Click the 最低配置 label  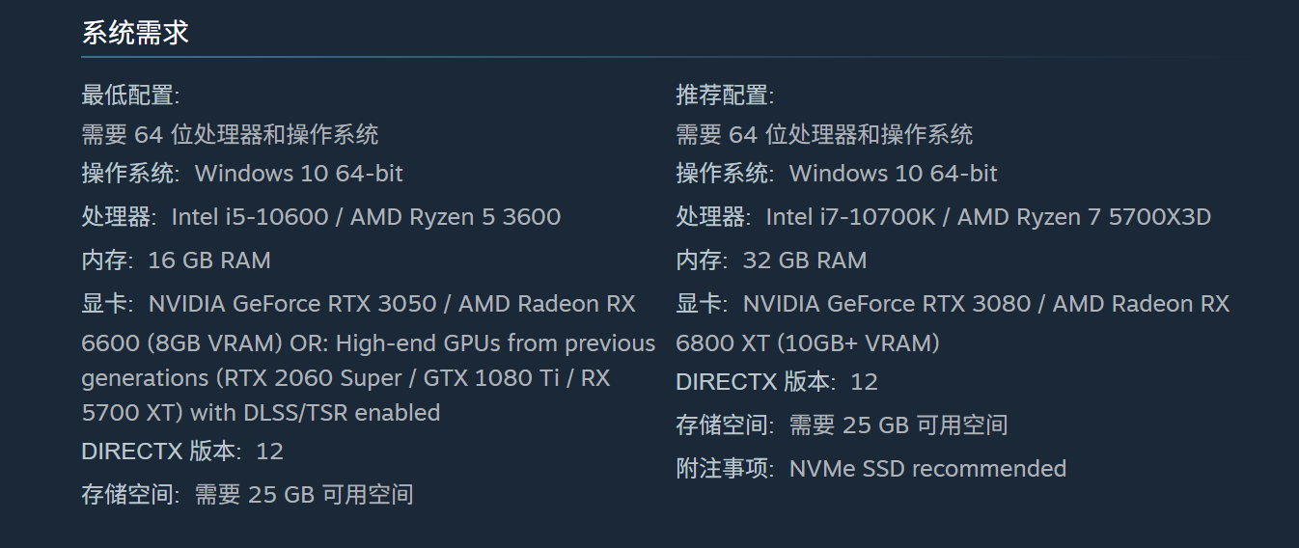(130, 96)
